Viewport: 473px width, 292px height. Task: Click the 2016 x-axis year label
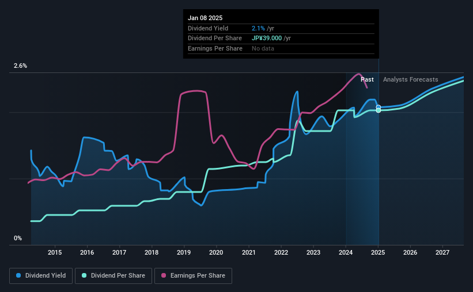click(87, 252)
